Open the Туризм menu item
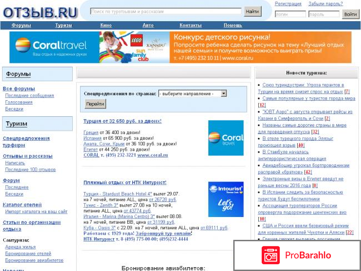Viewport: 361px width, 271px height. pos(63,26)
